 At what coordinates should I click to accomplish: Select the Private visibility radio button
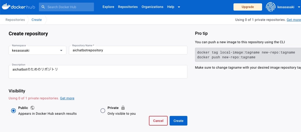[103, 111]
